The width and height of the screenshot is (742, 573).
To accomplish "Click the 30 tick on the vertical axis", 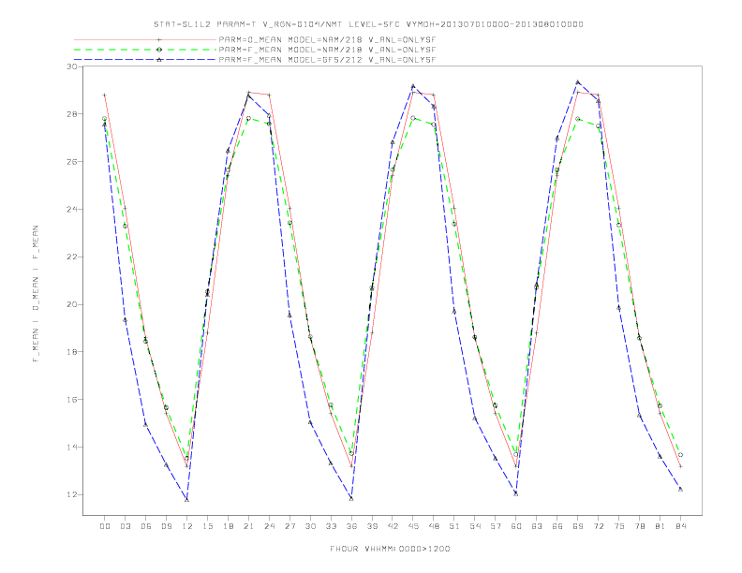I will pos(71,66).
